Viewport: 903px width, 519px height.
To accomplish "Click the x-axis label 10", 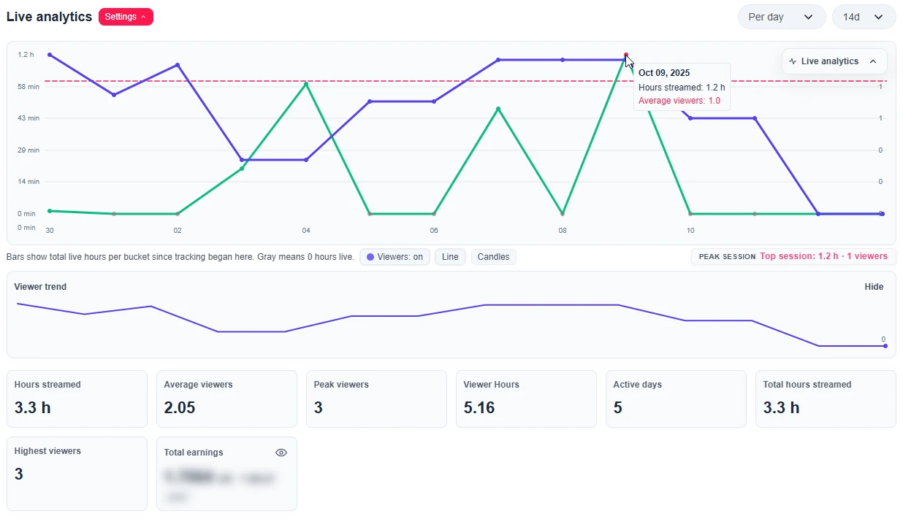I will coord(690,231).
